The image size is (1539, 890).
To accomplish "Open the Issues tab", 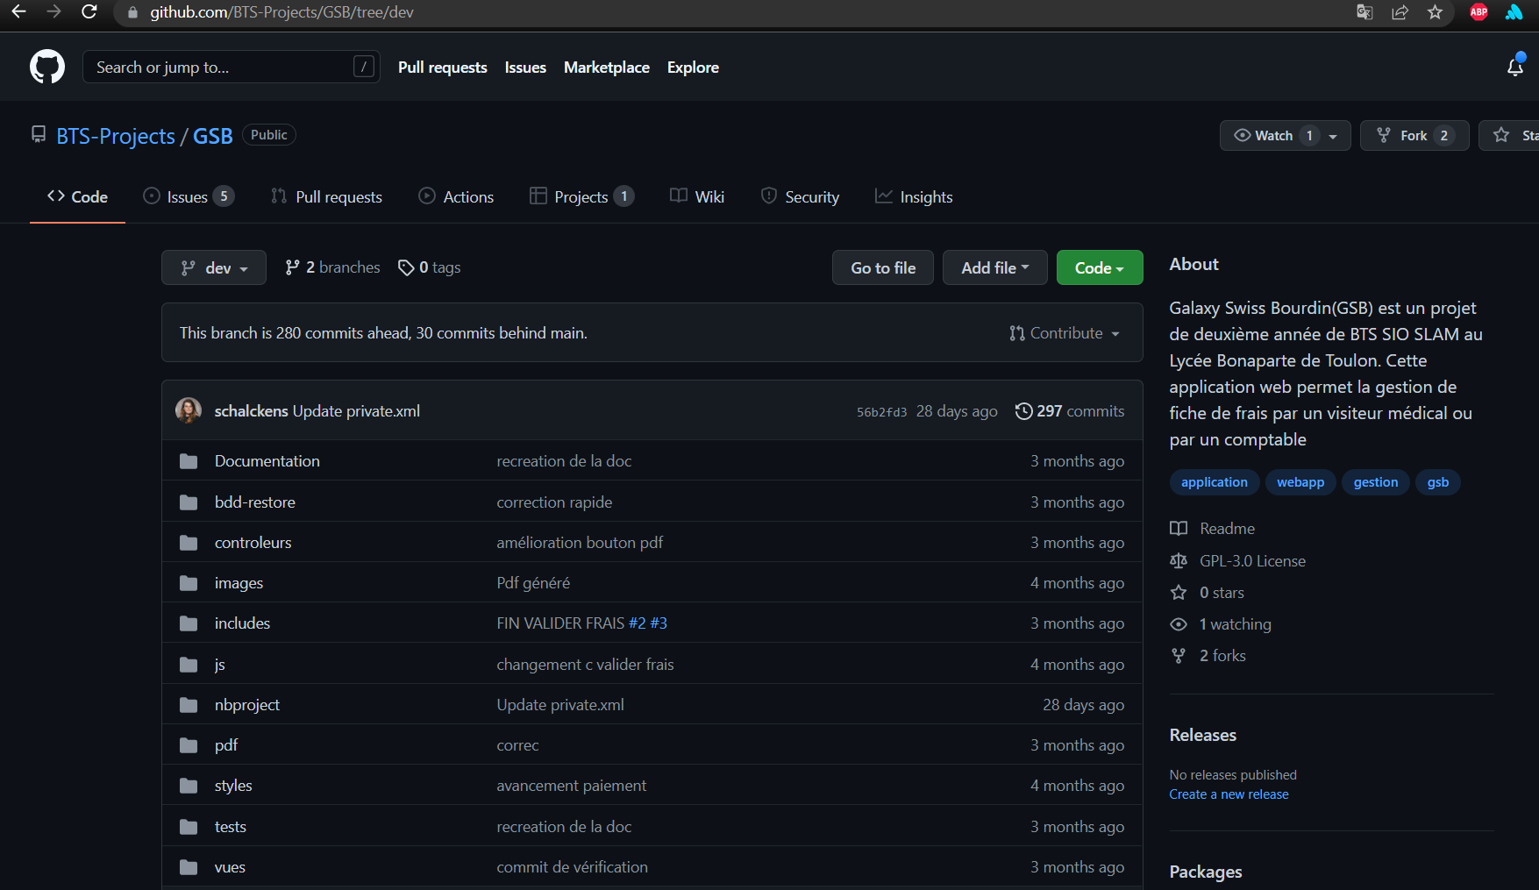I will point(189,197).
